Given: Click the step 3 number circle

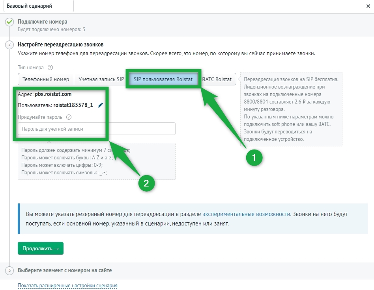Looking at the screenshot, I should click(9, 270).
